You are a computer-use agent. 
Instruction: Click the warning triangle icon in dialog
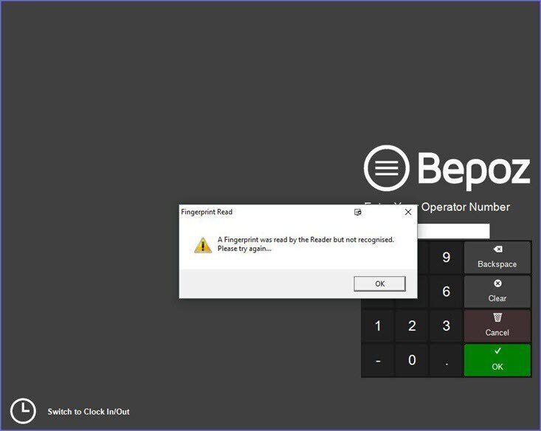(203, 245)
